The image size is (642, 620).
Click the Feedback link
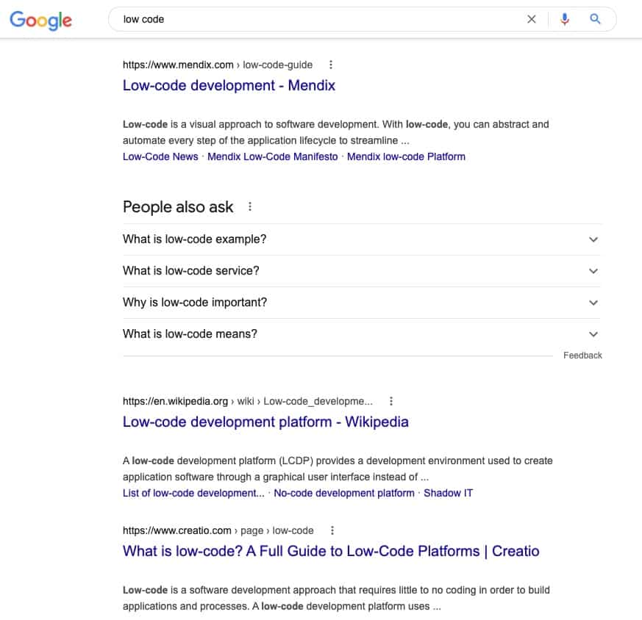[582, 356]
